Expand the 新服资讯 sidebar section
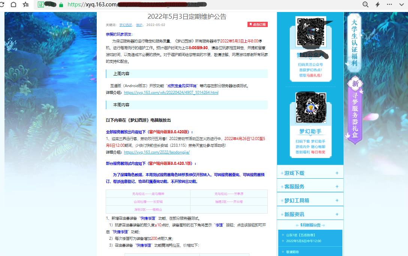The height and width of the screenshot is (256, 408). point(310,214)
